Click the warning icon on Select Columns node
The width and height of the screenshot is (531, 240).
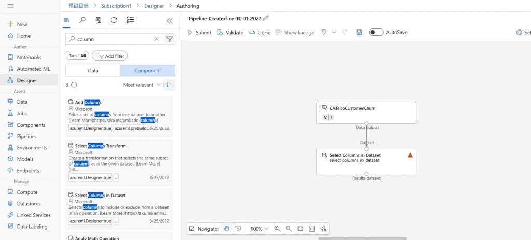[410, 155]
